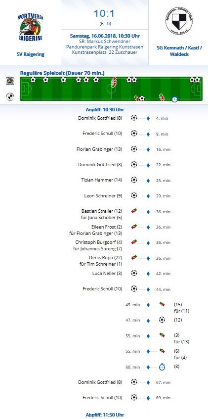This screenshot has height=419, width=208.
Task: Open SG Kemnath / Kastl / Waldeck link
Action: (179, 51)
